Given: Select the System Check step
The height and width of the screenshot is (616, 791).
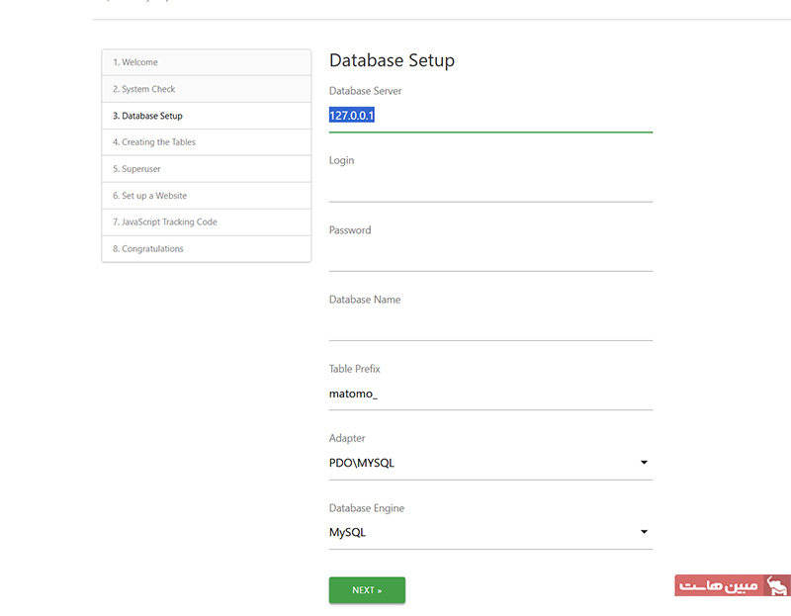Looking at the screenshot, I should [x=206, y=89].
